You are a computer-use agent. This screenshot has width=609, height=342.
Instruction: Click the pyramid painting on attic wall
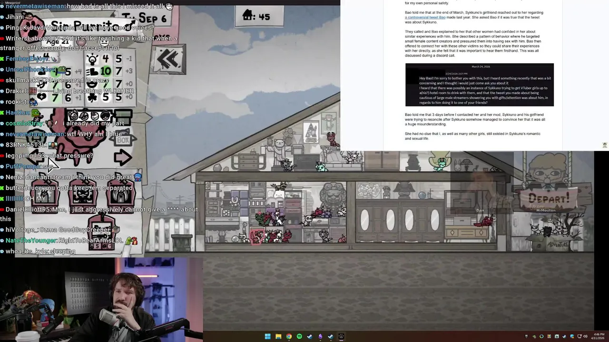[311, 132]
